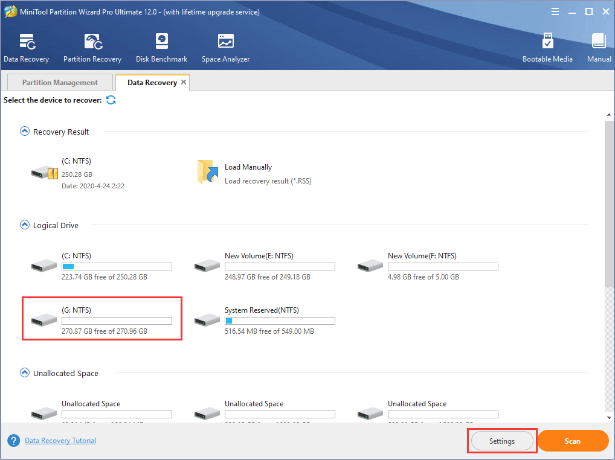The height and width of the screenshot is (460, 615).
Task: Collapse the Unallocated Space section
Action: [x=24, y=372]
